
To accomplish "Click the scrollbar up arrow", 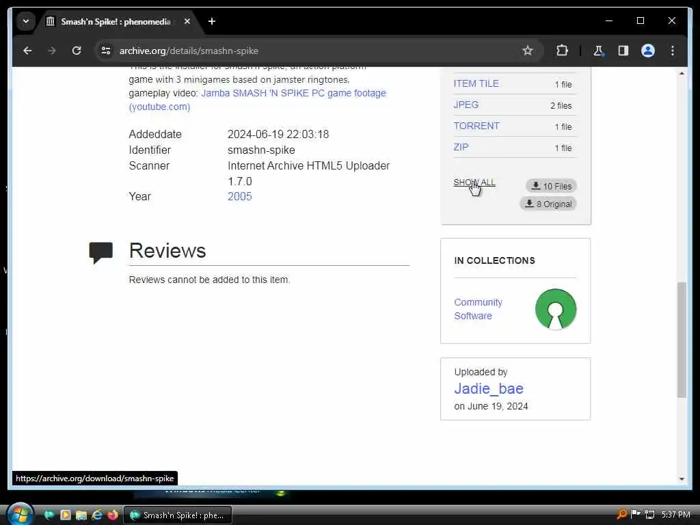I will pyautogui.click(x=682, y=73).
